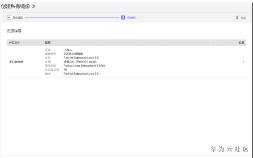Select the step 3 number badge
This screenshot has height=158, width=253.
click(237, 18)
